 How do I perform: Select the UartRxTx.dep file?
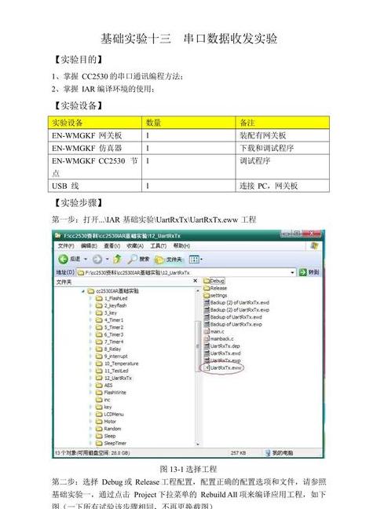point(221,346)
